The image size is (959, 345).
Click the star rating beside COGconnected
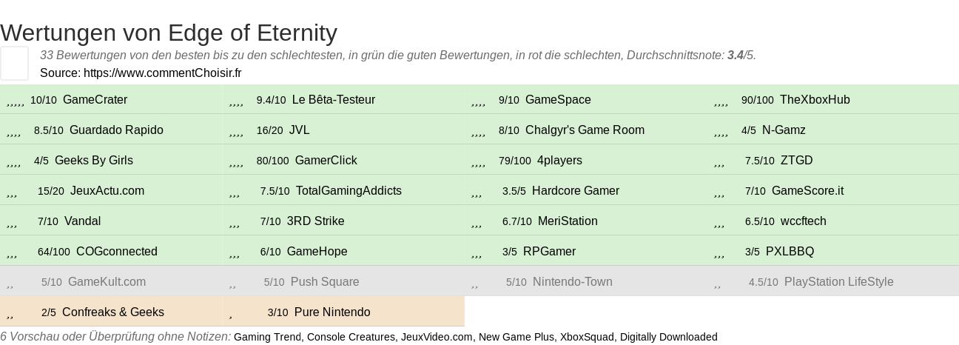12,254
